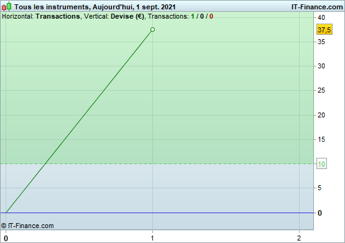Click the '1 sept. 2021' date text

[155, 7]
